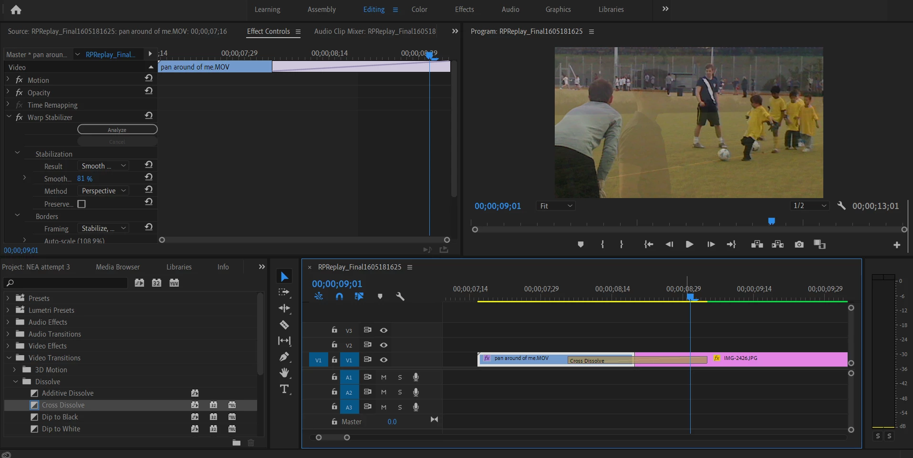Image resolution: width=913 pixels, height=458 pixels.
Task: Select the Ripple Edit tool
Action: coord(284,309)
